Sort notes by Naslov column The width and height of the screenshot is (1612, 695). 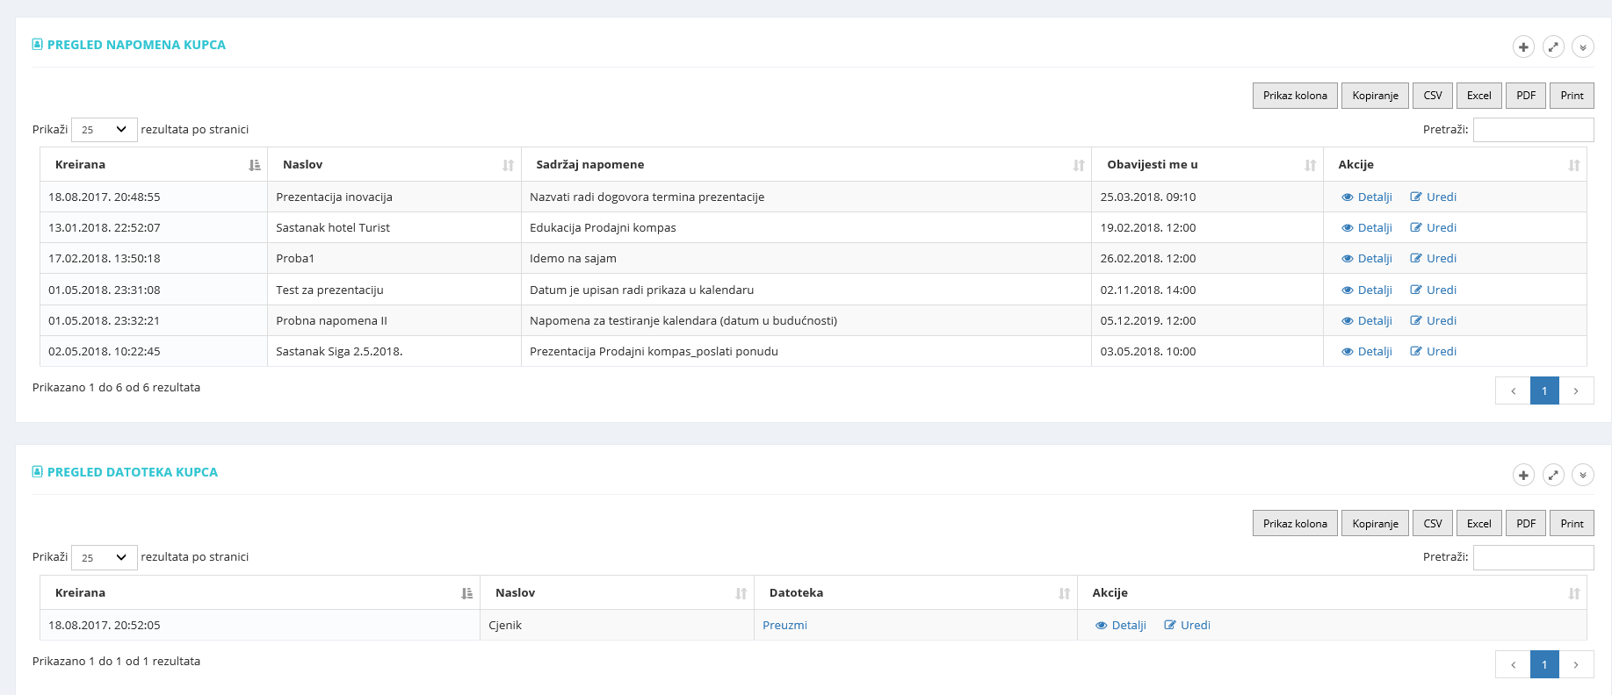click(x=394, y=165)
